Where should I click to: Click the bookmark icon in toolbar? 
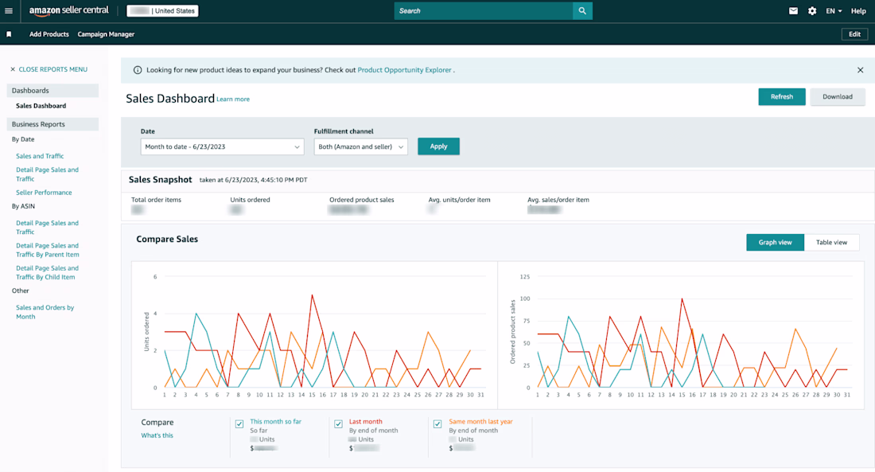tap(9, 34)
